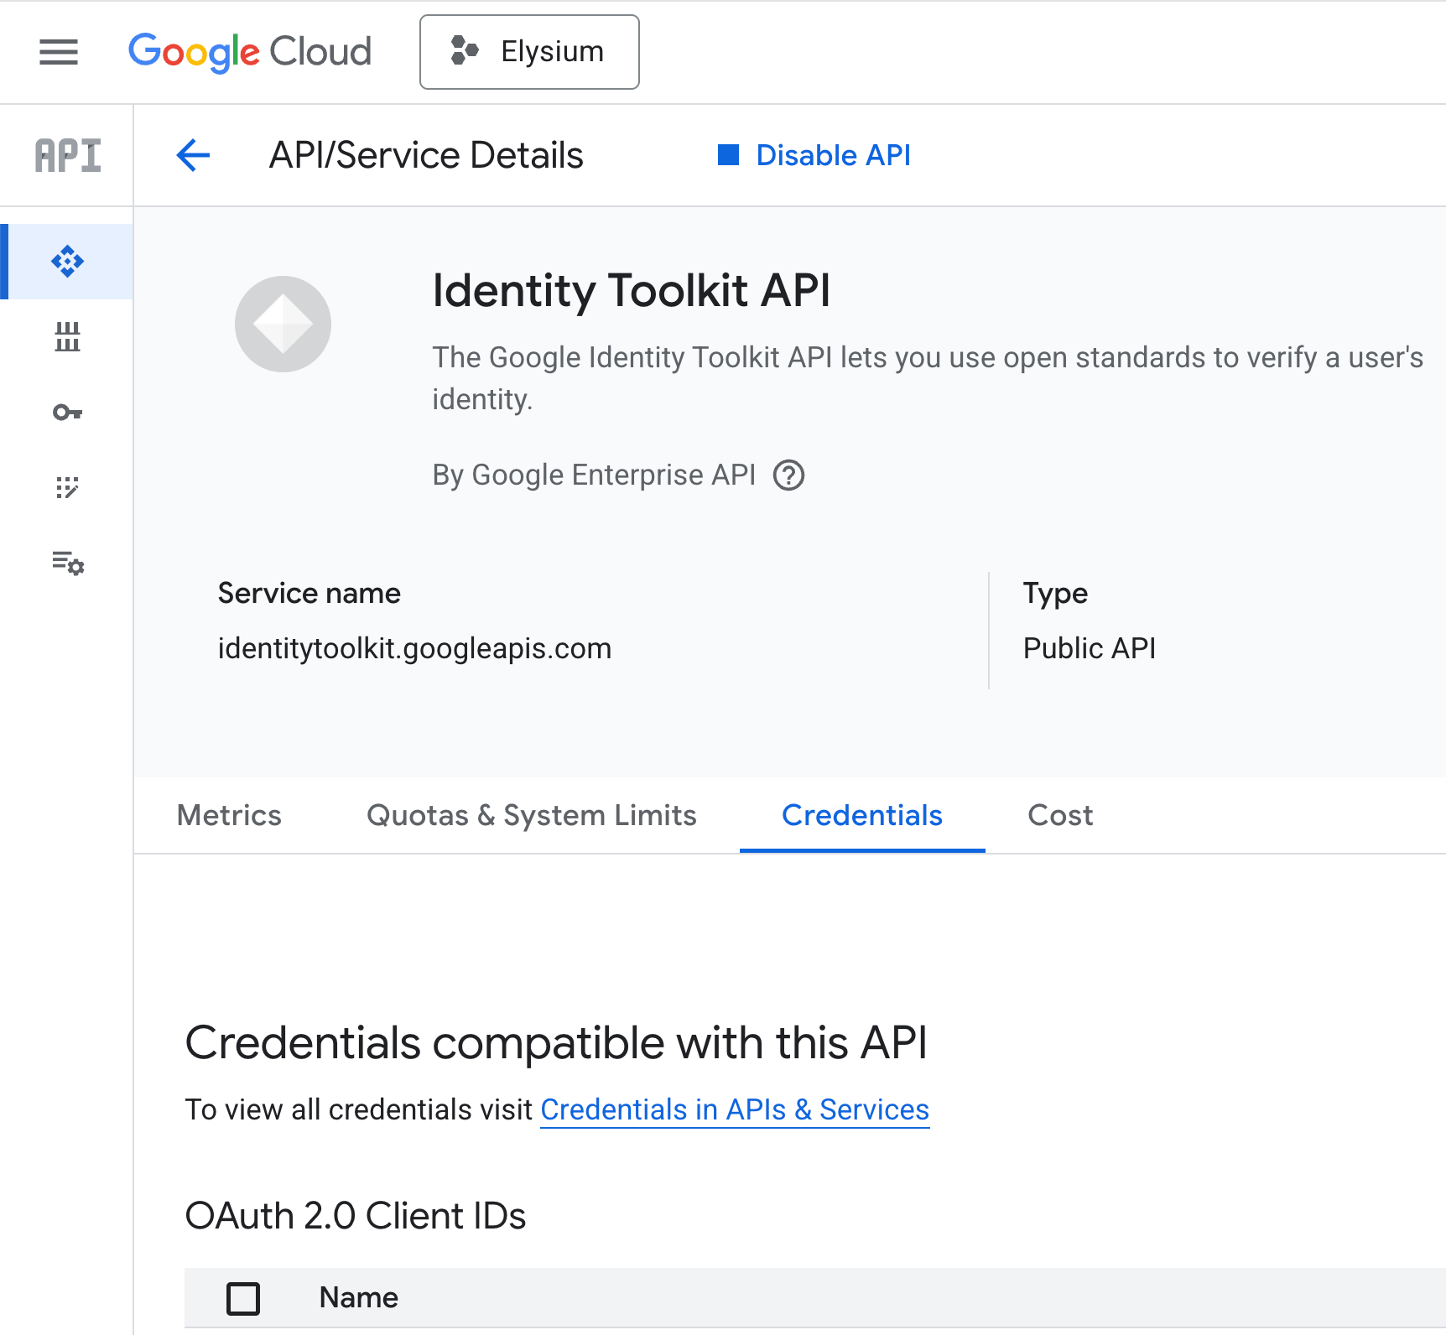Click the Identity Toolkit API heading
This screenshot has height=1335, width=1446.
point(632,291)
